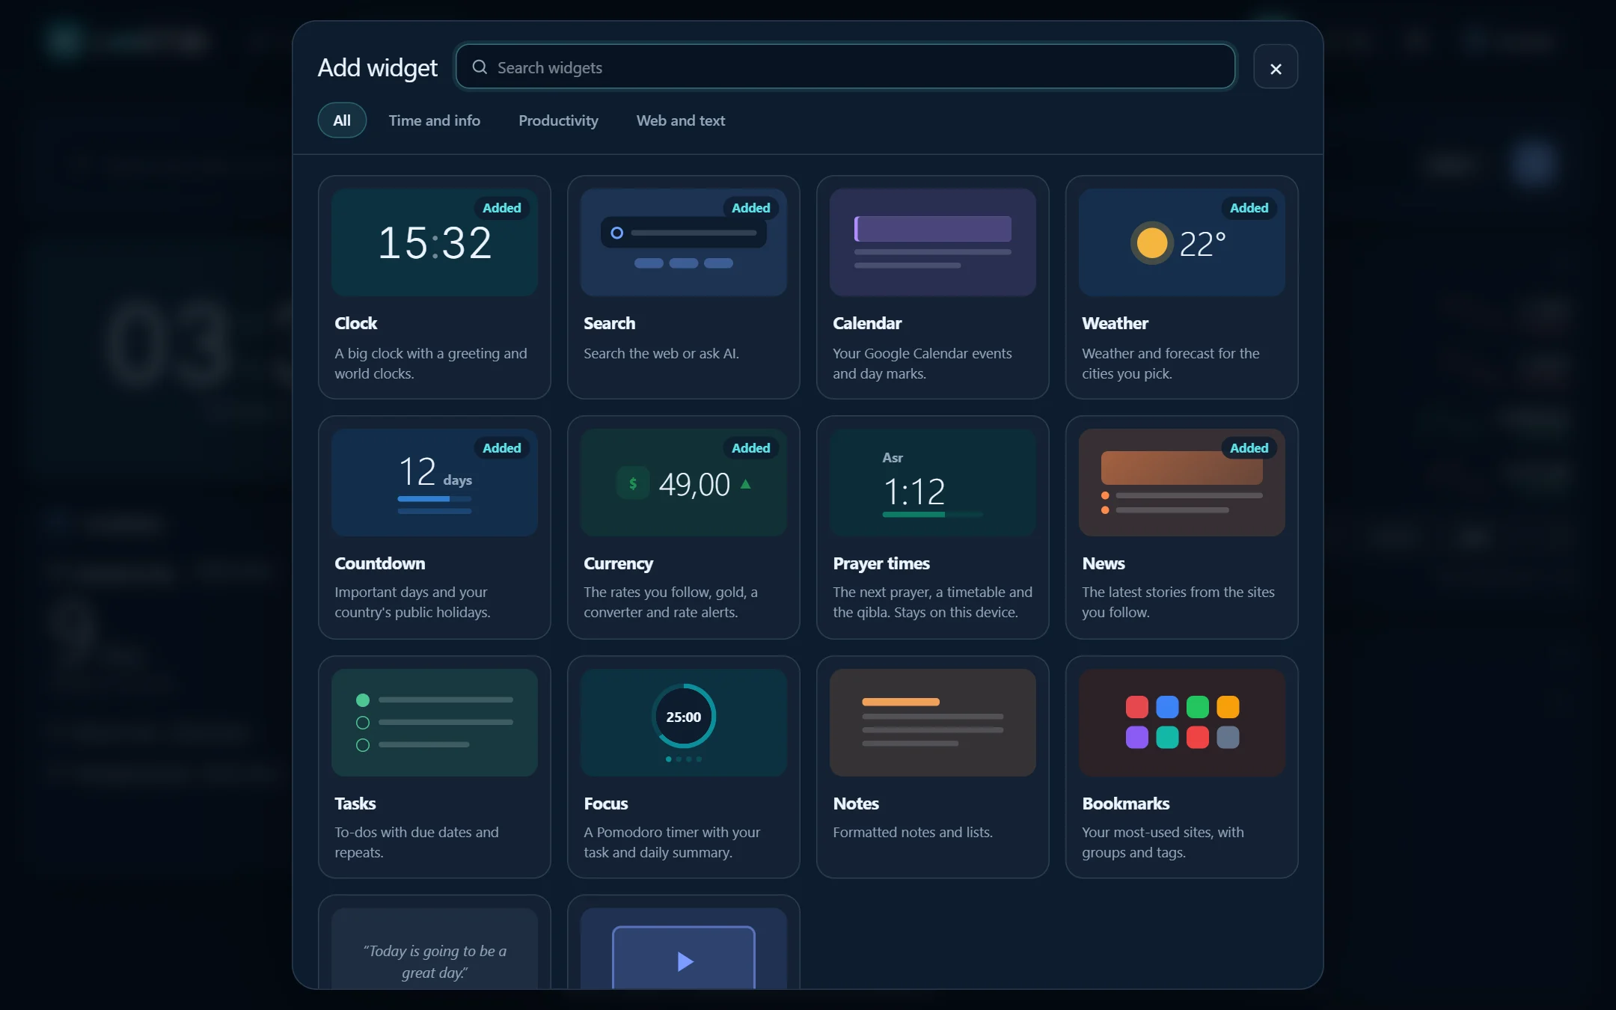The height and width of the screenshot is (1010, 1616).
Task: Click the Focus widget title
Action: [x=606, y=804]
